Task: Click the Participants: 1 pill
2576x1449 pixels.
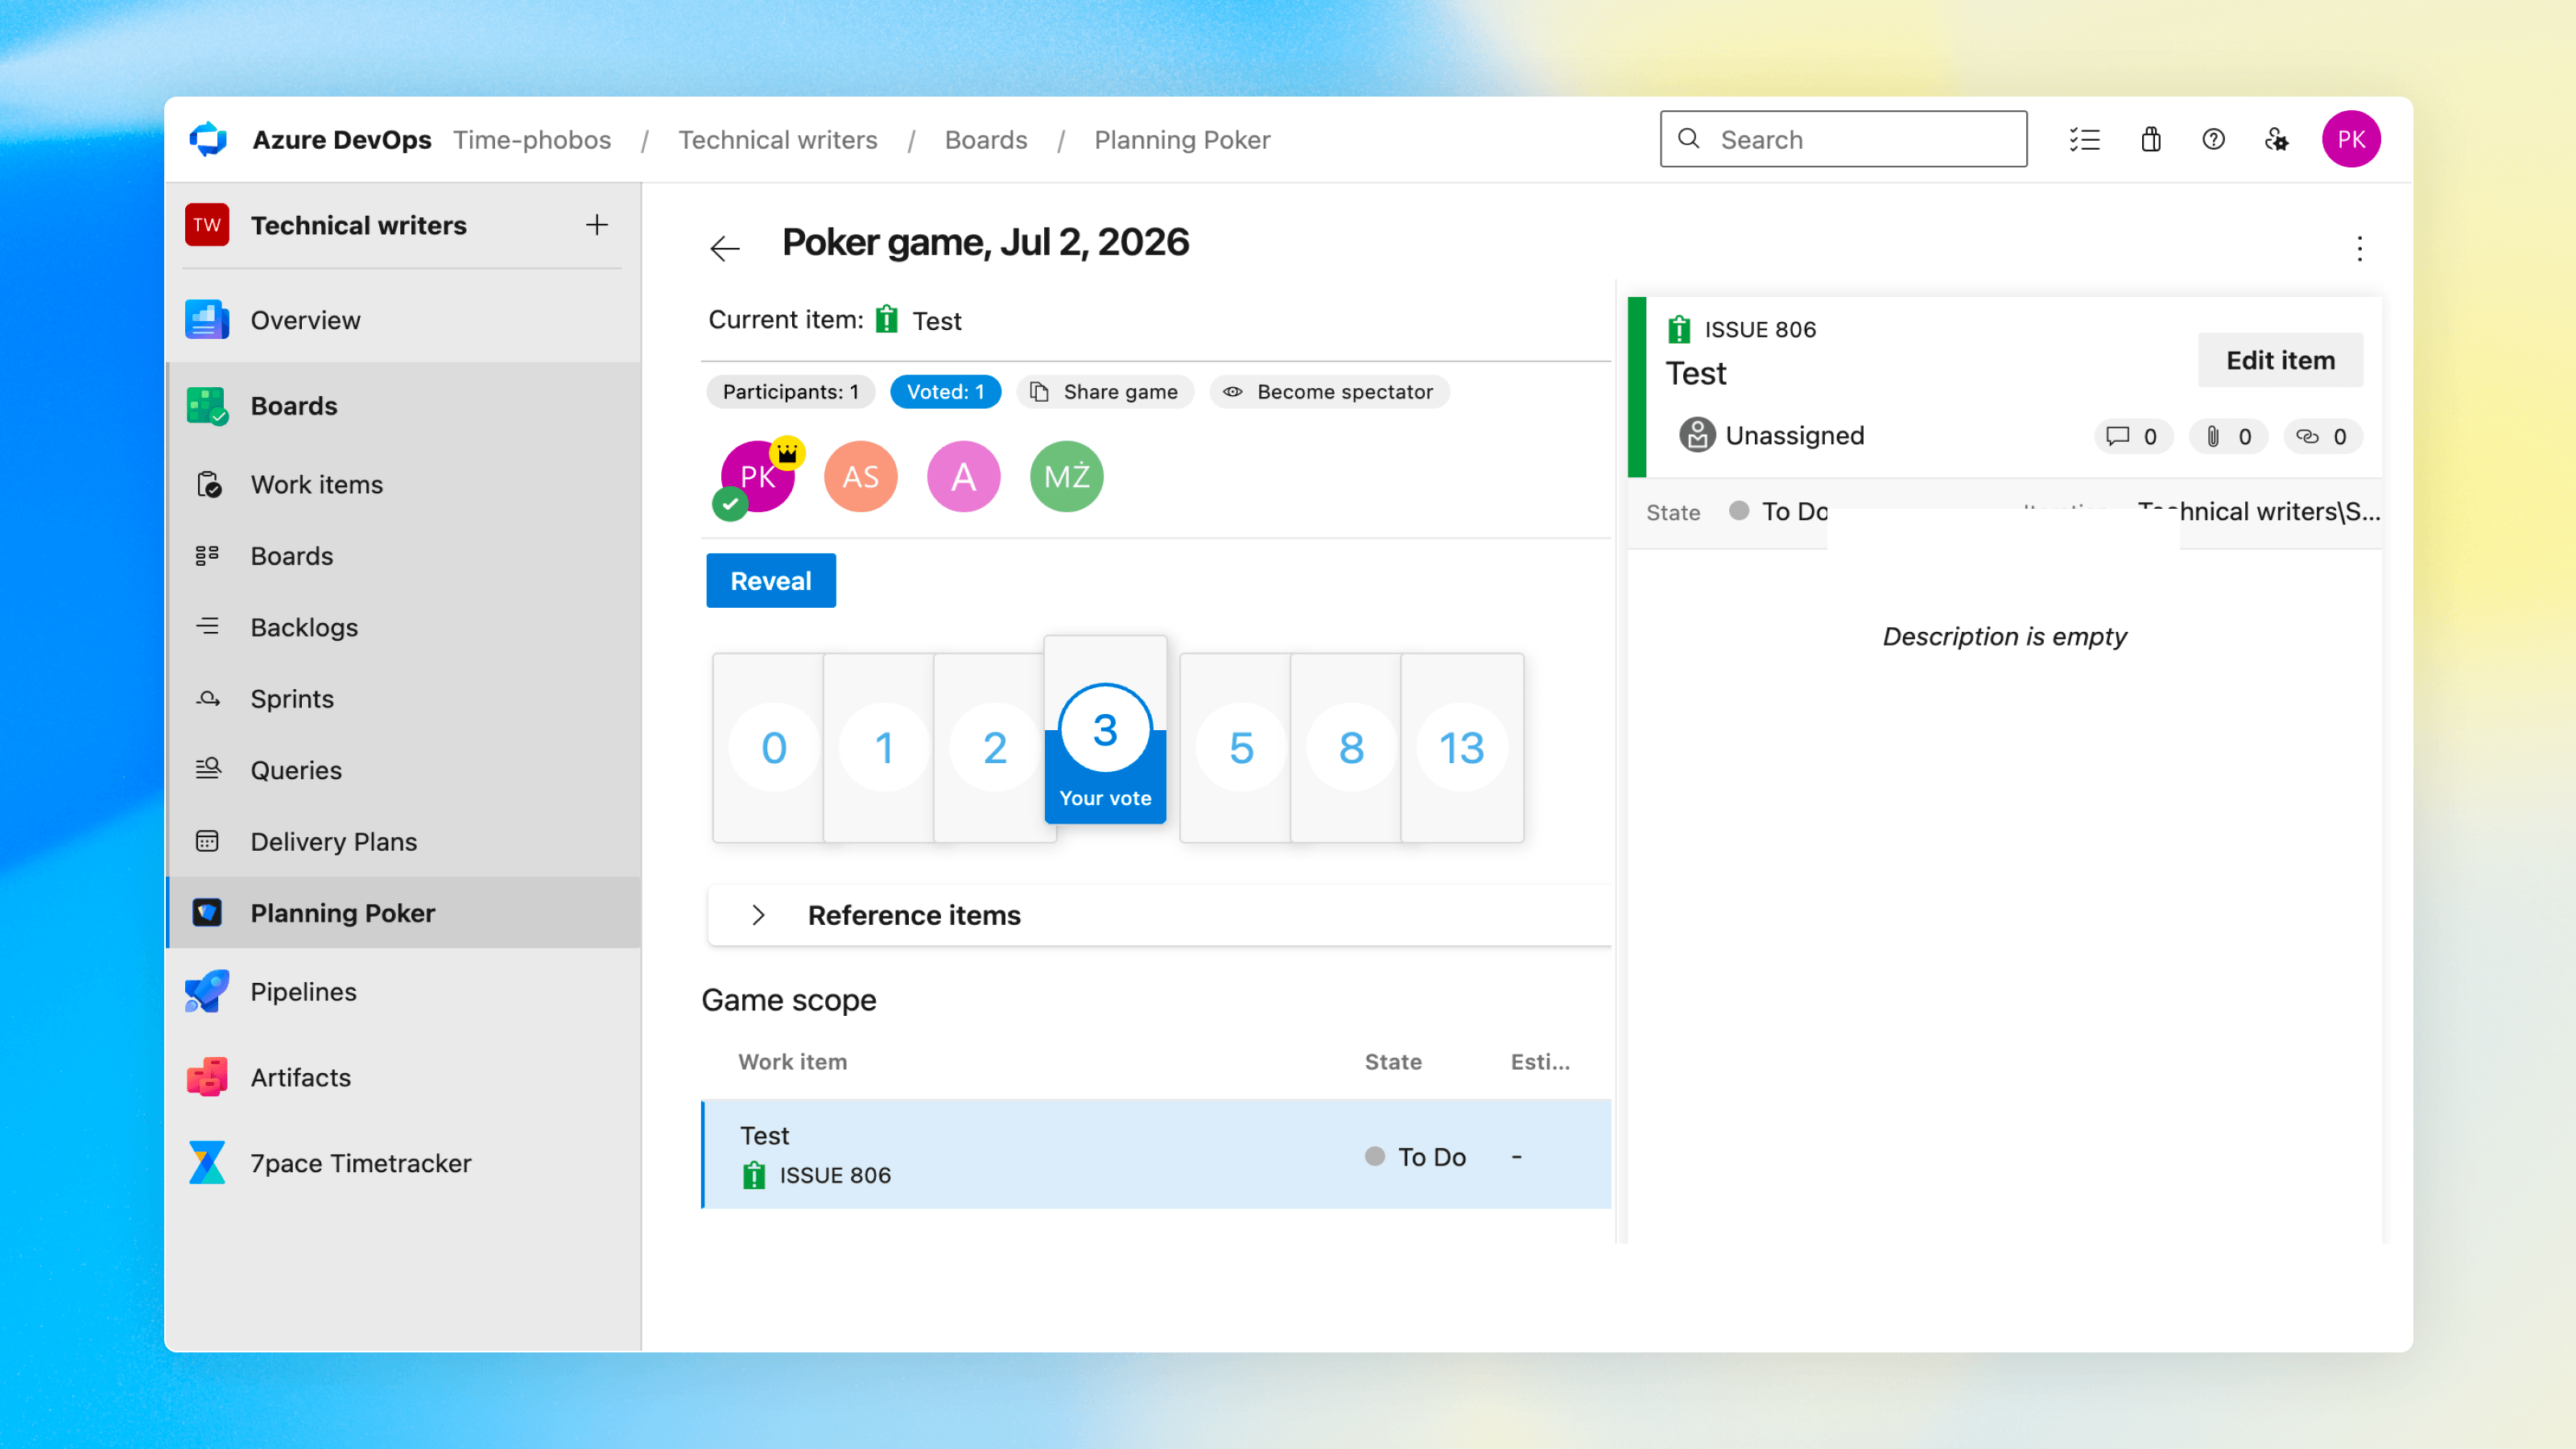Action: pyautogui.click(x=790, y=392)
